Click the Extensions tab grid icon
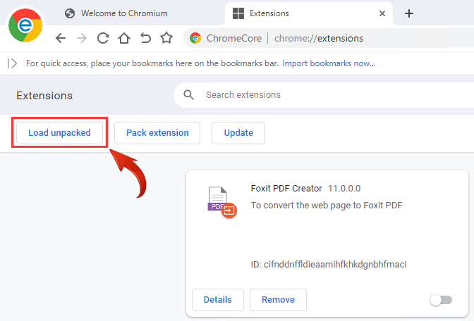This screenshot has width=474, height=321. [x=238, y=13]
